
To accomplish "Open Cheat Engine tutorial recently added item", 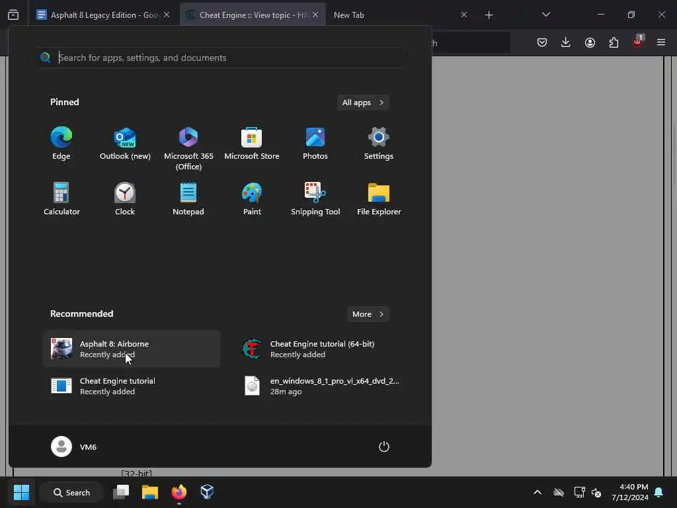I will tap(132, 386).
